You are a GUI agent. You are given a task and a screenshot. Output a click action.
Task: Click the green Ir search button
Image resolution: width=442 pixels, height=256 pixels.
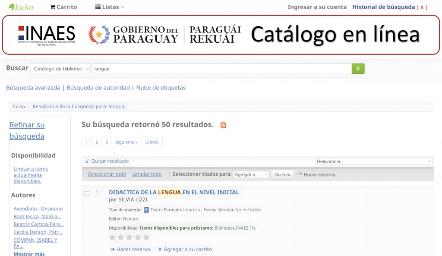tap(358, 69)
